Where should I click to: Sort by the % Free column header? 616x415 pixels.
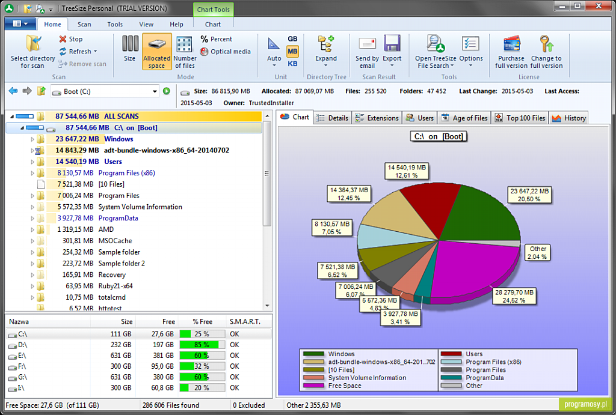tap(202, 322)
